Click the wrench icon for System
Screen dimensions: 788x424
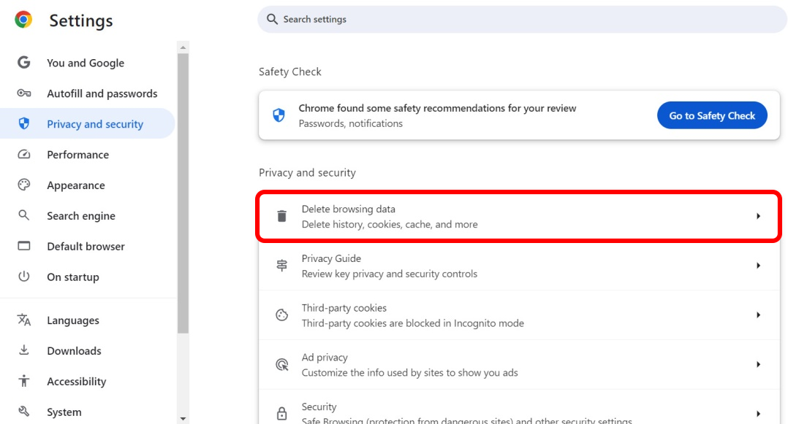[23, 412]
